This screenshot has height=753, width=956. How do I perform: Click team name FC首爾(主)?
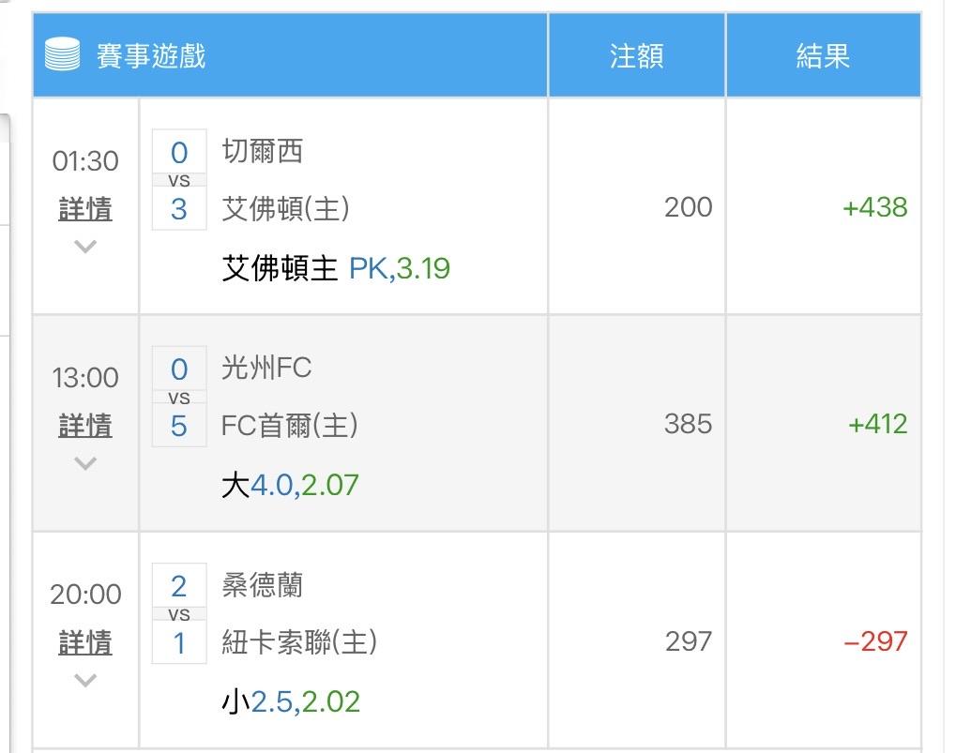pyautogui.click(x=290, y=426)
